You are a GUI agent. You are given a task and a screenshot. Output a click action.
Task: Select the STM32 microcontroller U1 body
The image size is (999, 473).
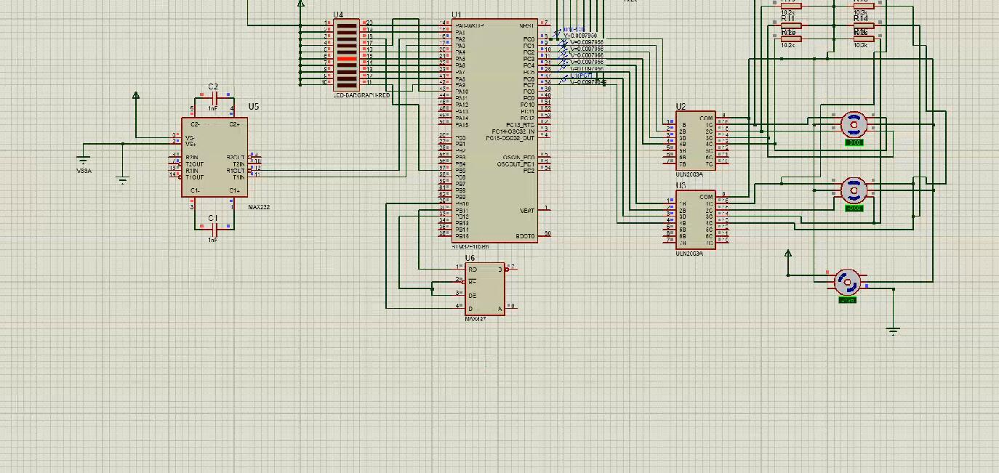(495, 131)
